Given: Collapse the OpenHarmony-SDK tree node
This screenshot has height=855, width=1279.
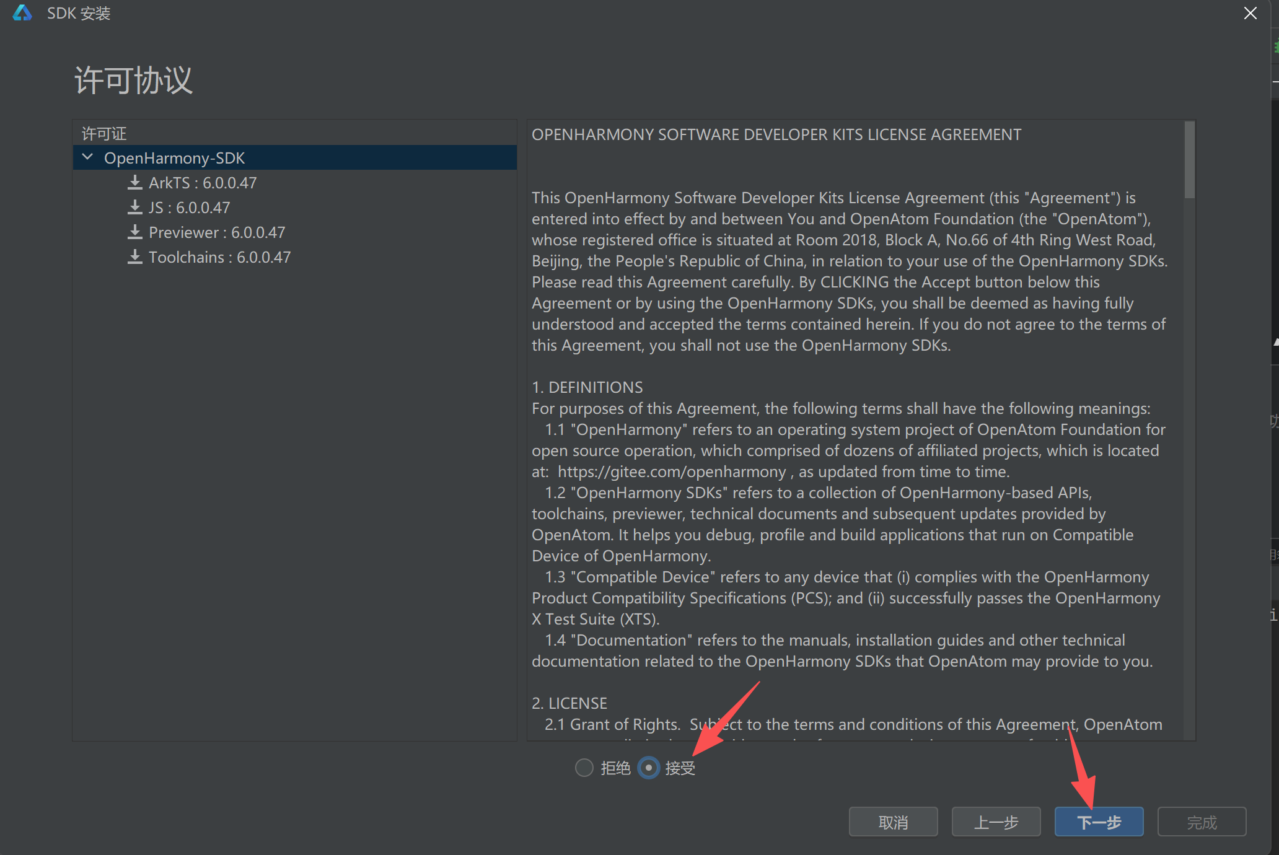Looking at the screenshot, I should (x=88, y=157).
